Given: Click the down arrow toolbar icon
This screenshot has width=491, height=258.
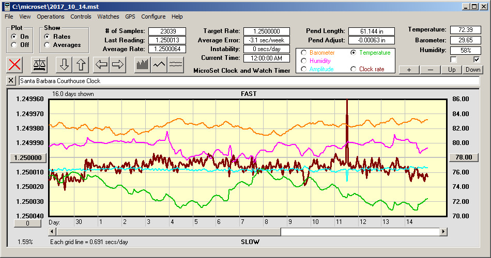Looking at the screenshot, I should [x=64, y=64].
